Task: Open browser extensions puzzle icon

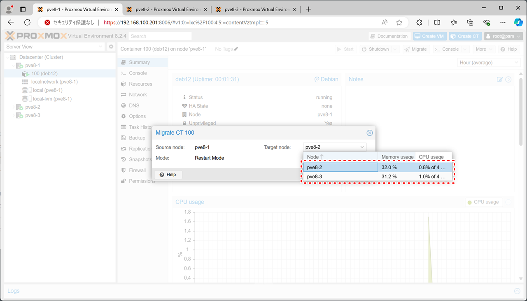Action: coord(420,23)
